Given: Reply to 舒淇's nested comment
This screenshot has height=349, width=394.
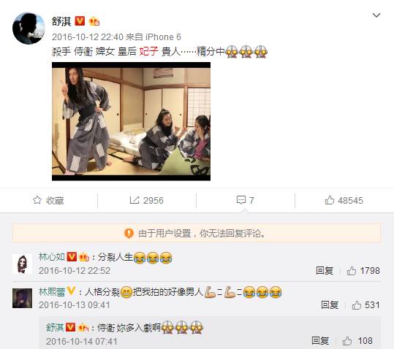Looking at the screenshot, I should point(320,341).
